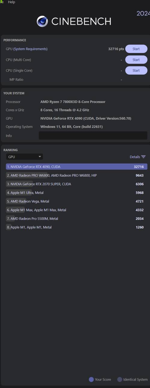Click the Details filter lines icon

pyautogui.click(x=143, y=157)
